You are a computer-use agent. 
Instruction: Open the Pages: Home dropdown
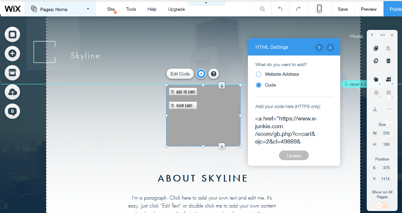tap(60, 9)
